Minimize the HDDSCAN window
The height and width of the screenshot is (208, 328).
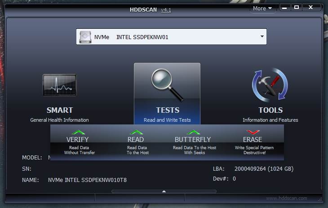[x=285, y=8]
